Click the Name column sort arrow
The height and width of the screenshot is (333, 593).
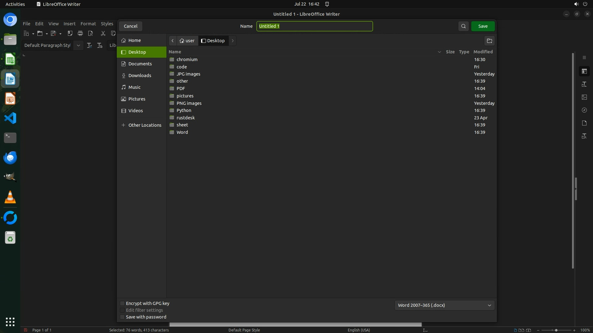tap(439, 52)
